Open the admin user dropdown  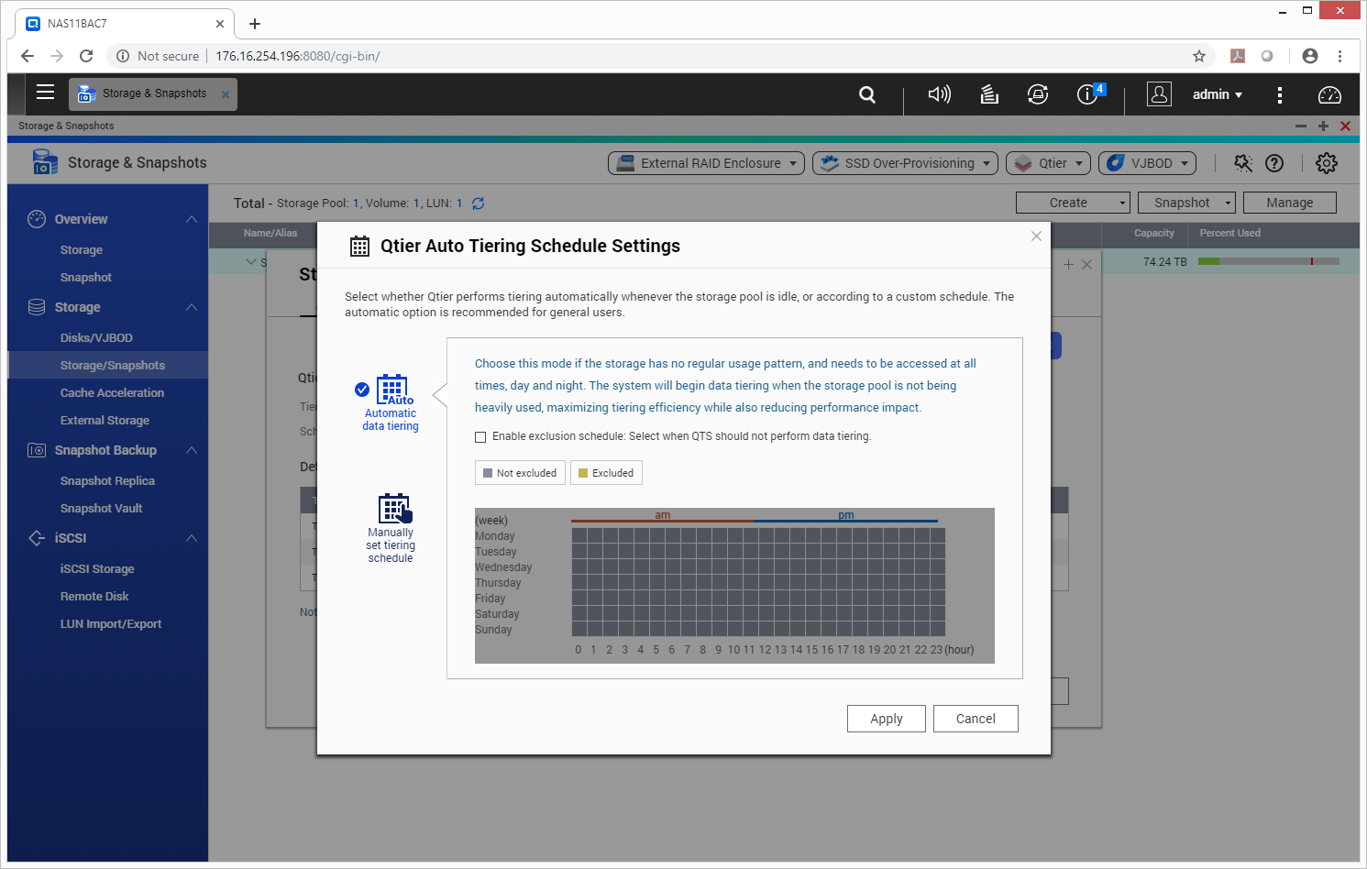1218,94
